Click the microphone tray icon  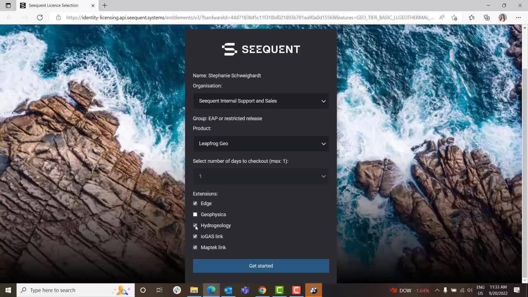tap(445, 290)
